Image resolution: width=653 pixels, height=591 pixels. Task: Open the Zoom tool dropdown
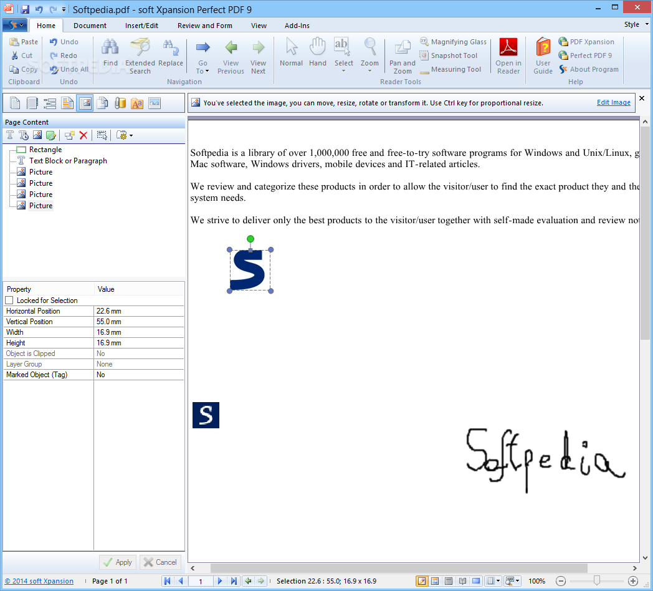click(370, 71)
